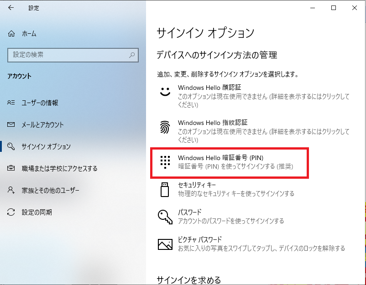Image resolution: width=366 pixels, height=285 pixels.
Task: Click the アカウント section label
Action: tap(19, 76)
